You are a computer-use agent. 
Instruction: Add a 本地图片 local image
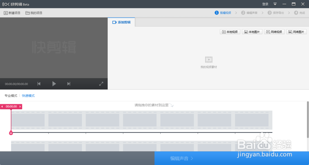coord(252,32)
